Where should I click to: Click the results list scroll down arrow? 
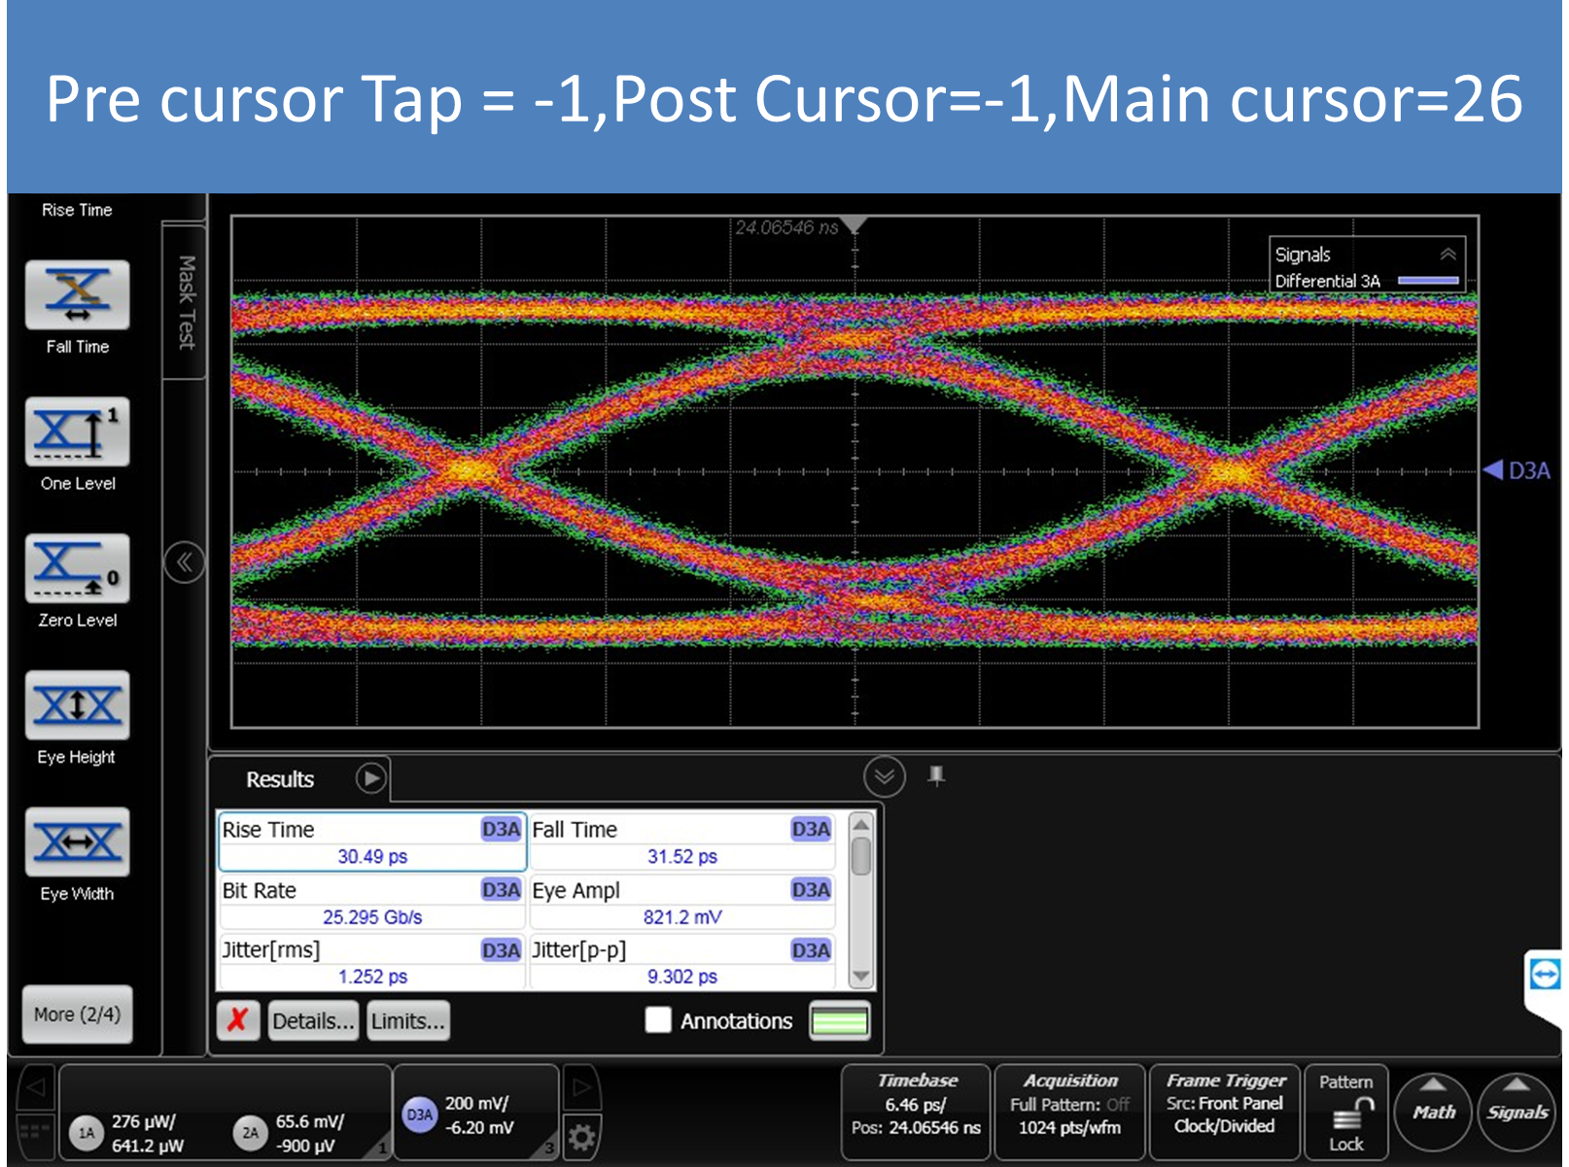(x=860, y=976)
